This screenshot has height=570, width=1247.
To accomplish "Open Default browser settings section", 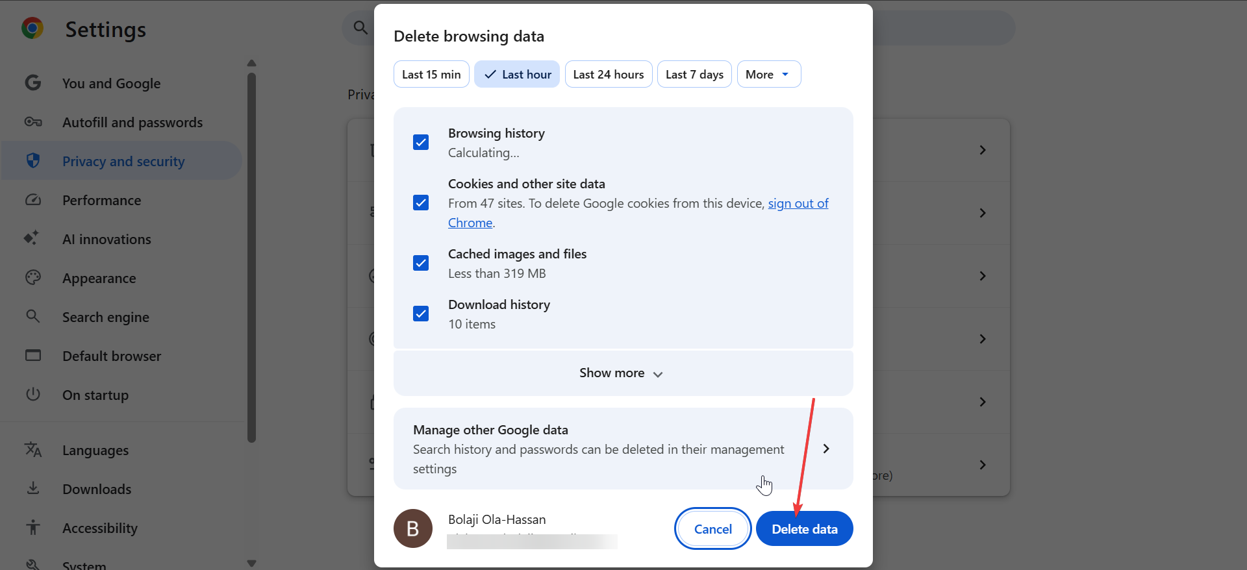I will pos(121,356).
